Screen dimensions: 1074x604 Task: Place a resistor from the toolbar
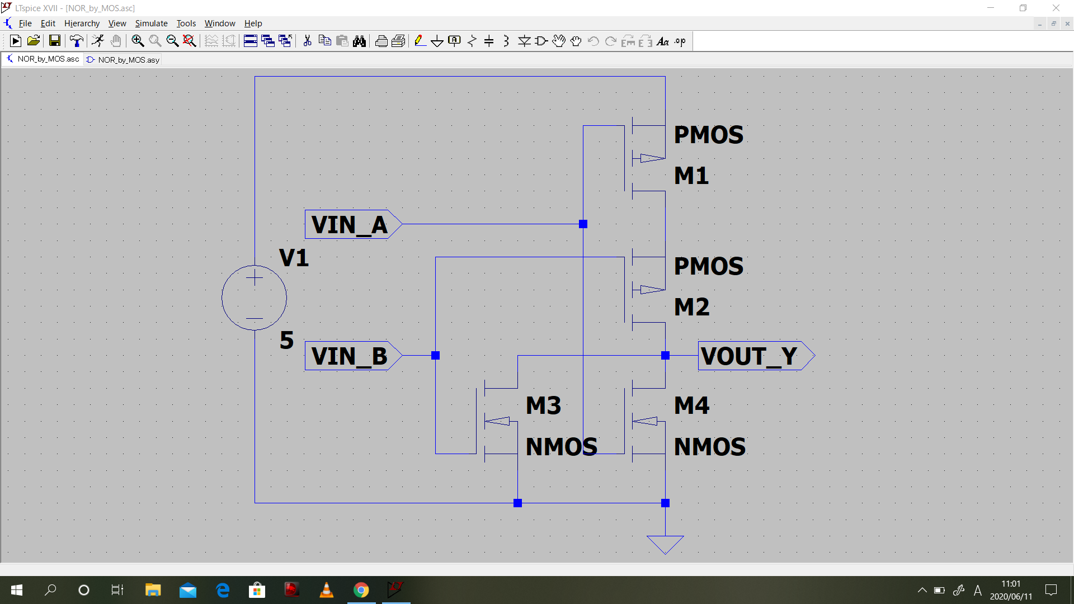point(472,41)
